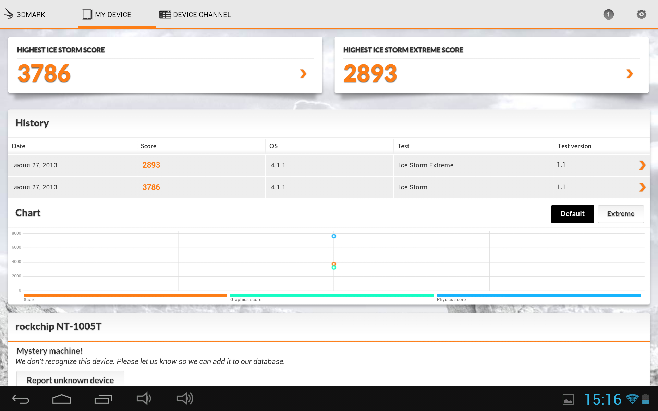Tap the Android home button
The width and height of the screenshot is (658, 411).
pos(62,399)
